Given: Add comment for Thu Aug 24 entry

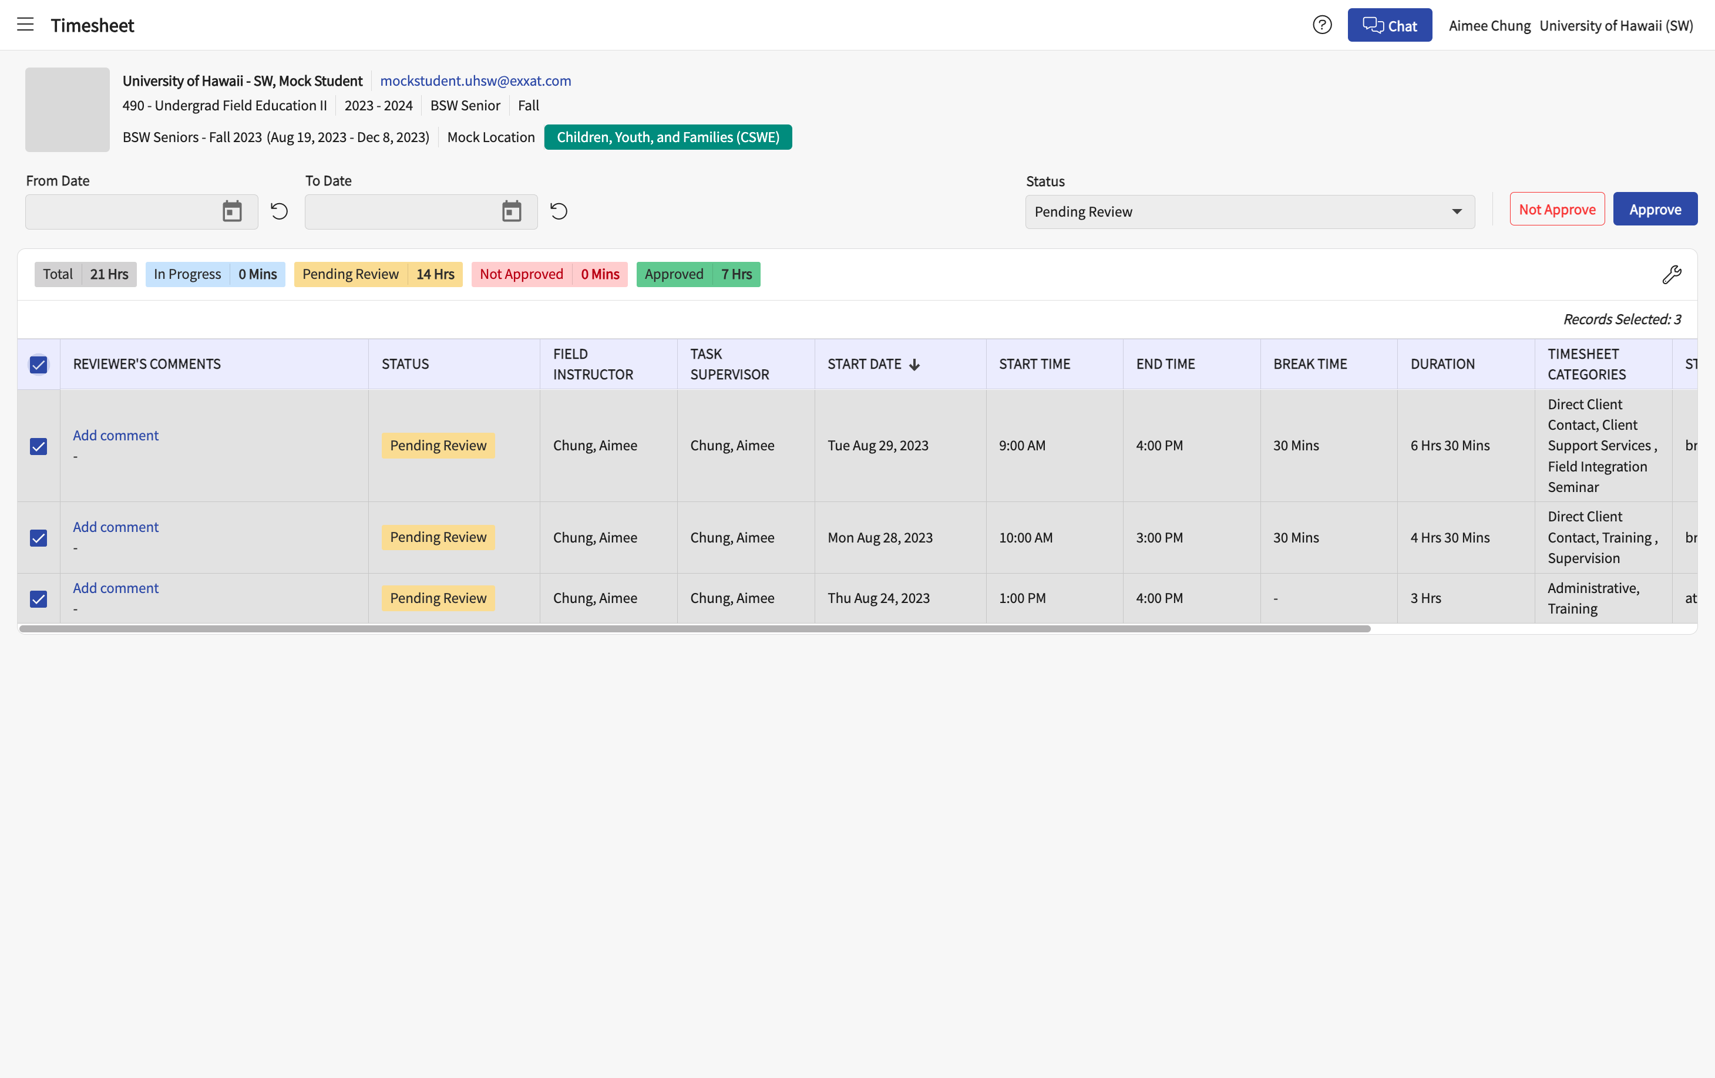Looking at the screenshot, I should click(x=115, y=588).
